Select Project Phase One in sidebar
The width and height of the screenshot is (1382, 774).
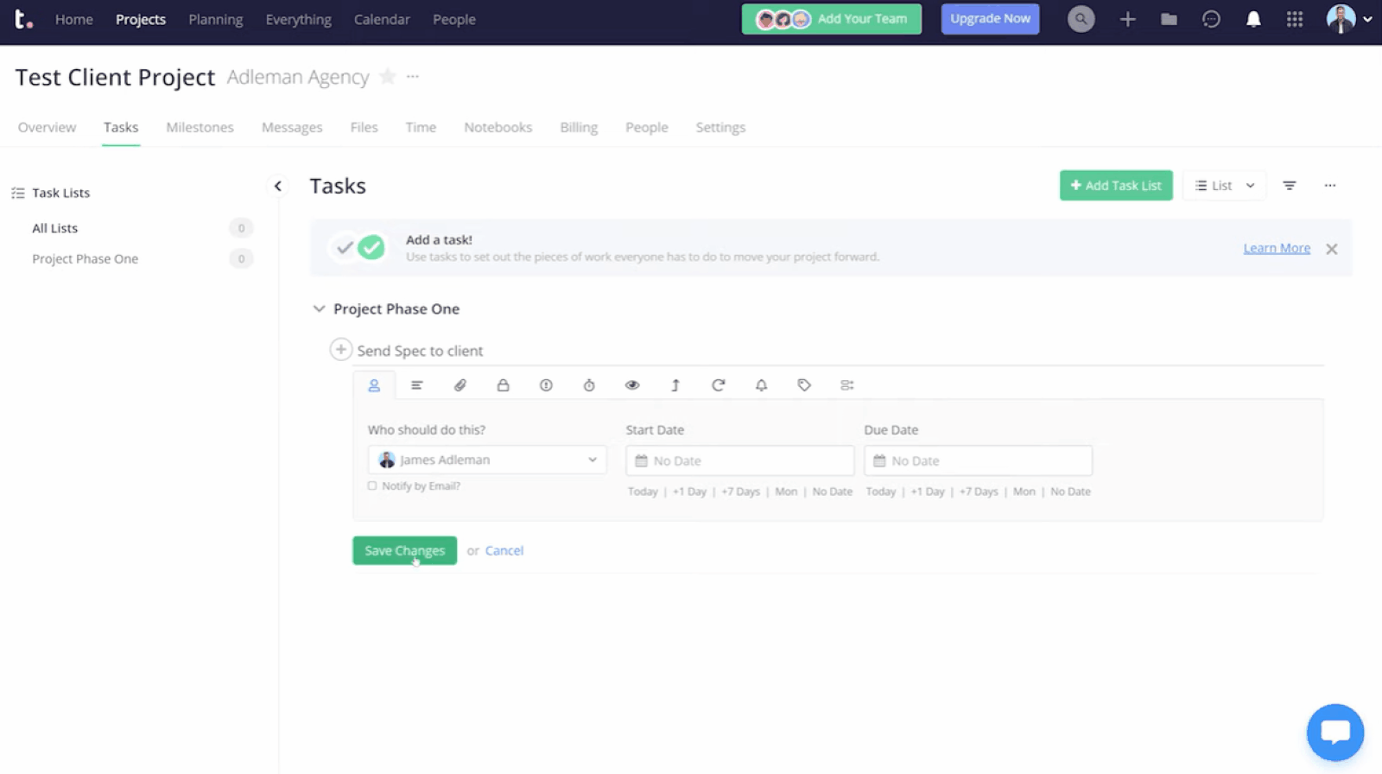point(85,258)
